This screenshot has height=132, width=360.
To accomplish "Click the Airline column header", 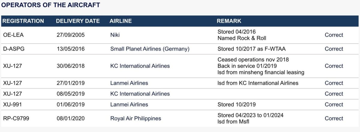I will point(121,21).
